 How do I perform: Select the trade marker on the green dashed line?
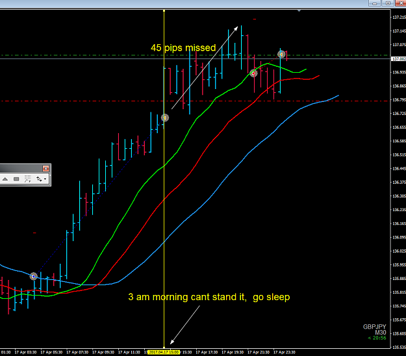pyautogui.click(x=281, y=54)
